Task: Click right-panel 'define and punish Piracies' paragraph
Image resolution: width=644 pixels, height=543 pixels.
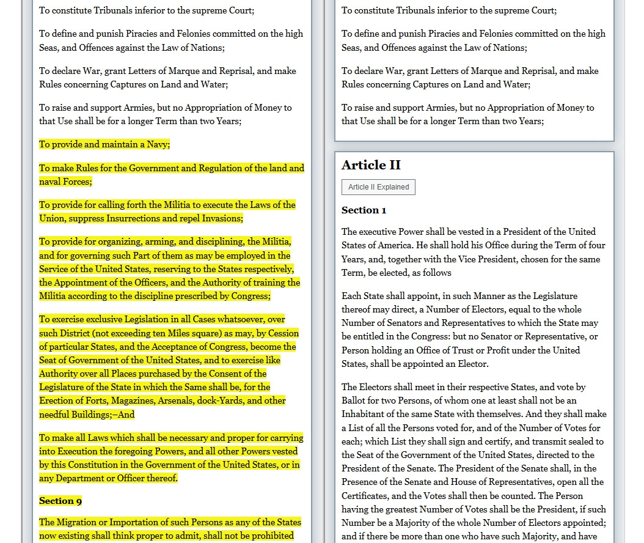Action: 474,40
